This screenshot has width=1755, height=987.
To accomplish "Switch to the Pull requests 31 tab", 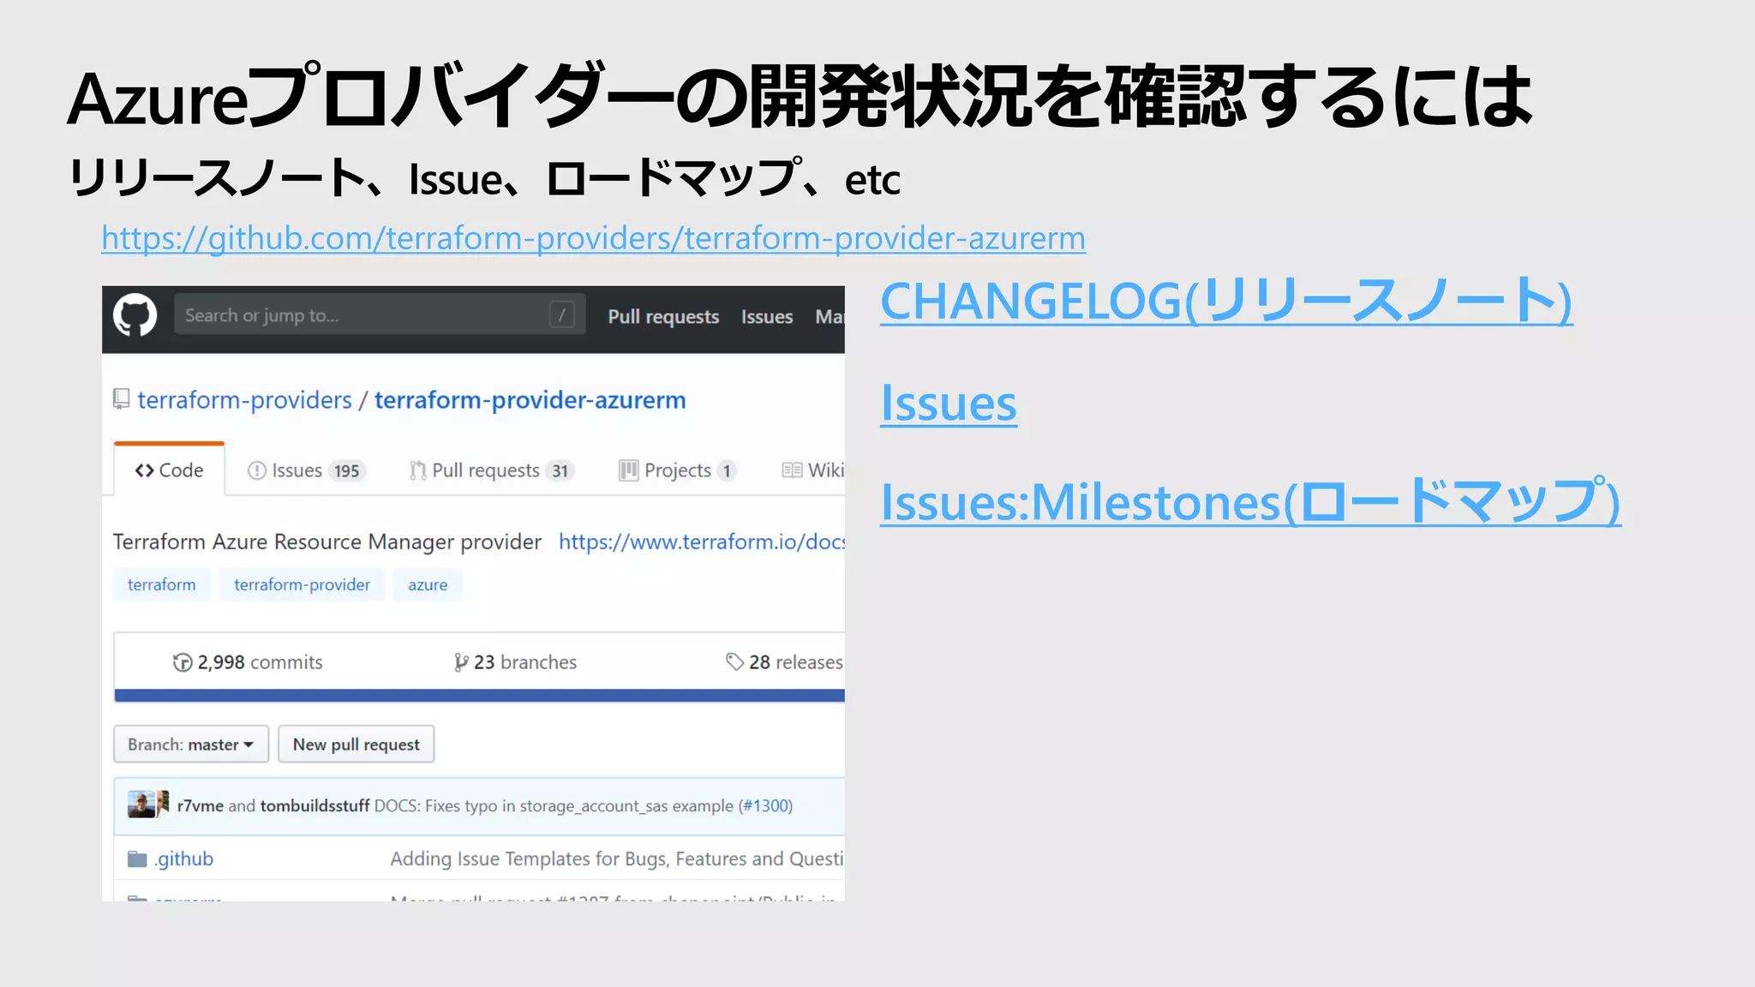I will 491,470.
